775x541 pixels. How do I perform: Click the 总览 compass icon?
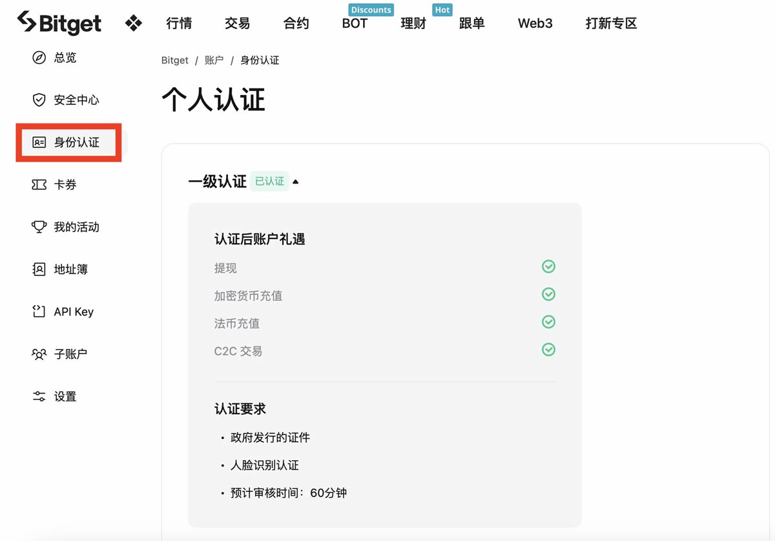(x=39, y=58)
